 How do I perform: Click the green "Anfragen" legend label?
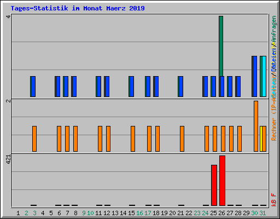(274, 29)
